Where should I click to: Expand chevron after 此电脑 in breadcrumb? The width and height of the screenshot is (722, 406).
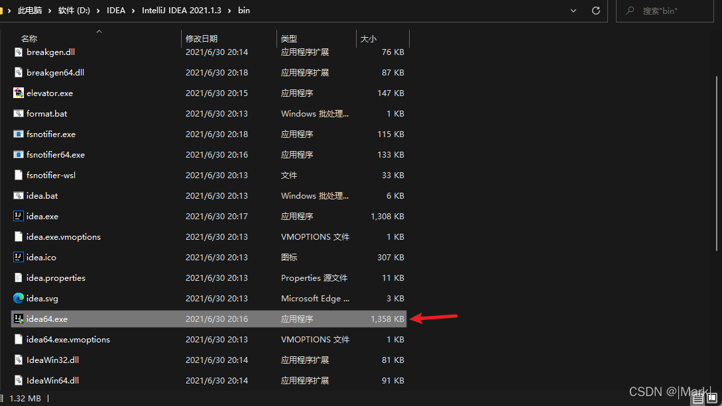[50, 11]
